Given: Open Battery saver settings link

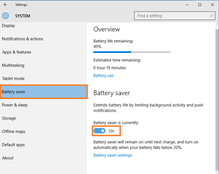Looking at the screenshot, I should coord(113,155).
